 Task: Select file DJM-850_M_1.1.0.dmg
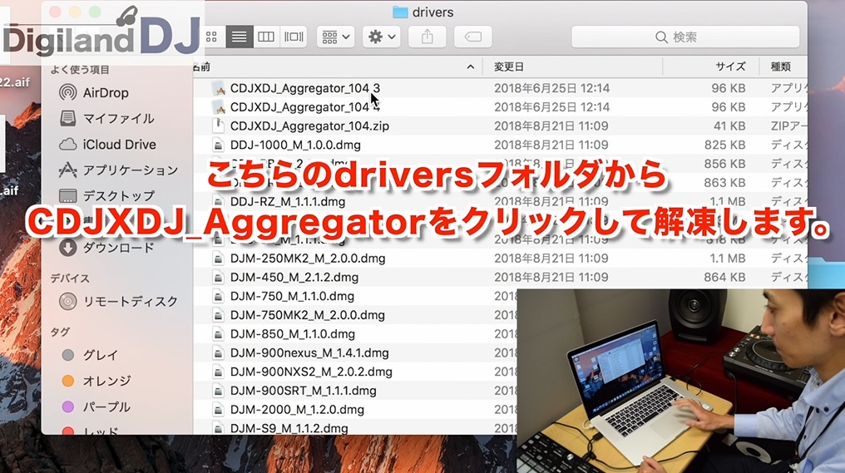pos(293,333)
